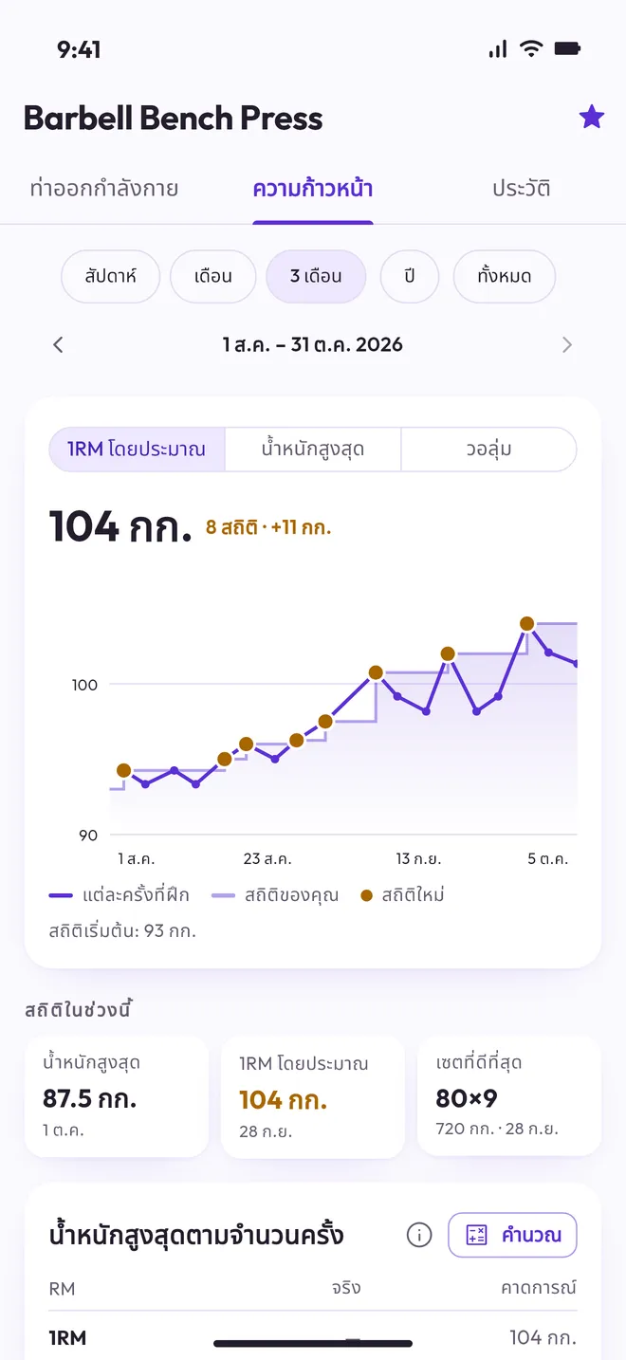Tap the date range 1 ส.ค. – 31 ต.ค. 2026
The height and width of the screenshot is (1360, 626).
(x=313, y=345)
